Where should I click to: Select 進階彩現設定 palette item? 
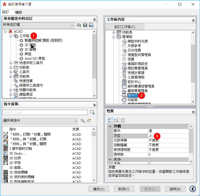(x=138, y=64)
